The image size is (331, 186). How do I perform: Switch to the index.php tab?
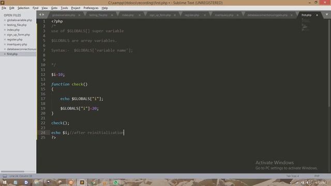pyautogui.click(x=128, y=15)
